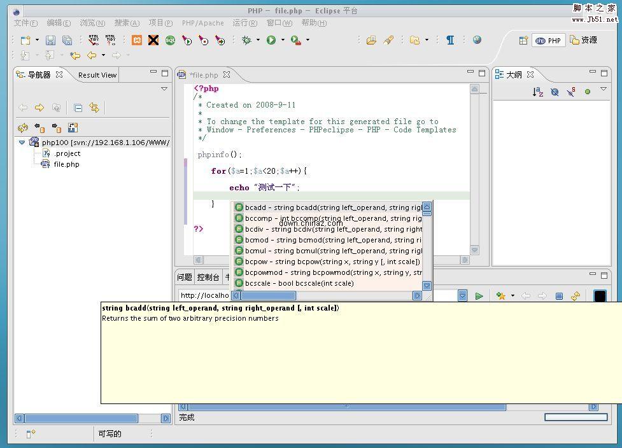Open the External Tools dropdown arrow
Screen dimensions: 622x448
[308, 40]
